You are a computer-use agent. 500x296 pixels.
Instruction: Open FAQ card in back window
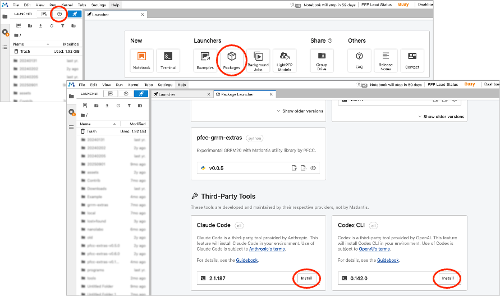click(x=359, y=60)
